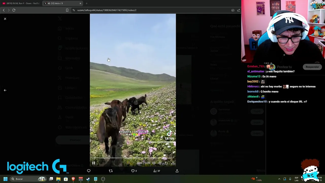Image resolution: width=325 pixels, height=183 pixels.
Task: Click the Windows Update tray icon
Action: coord(285,179)
